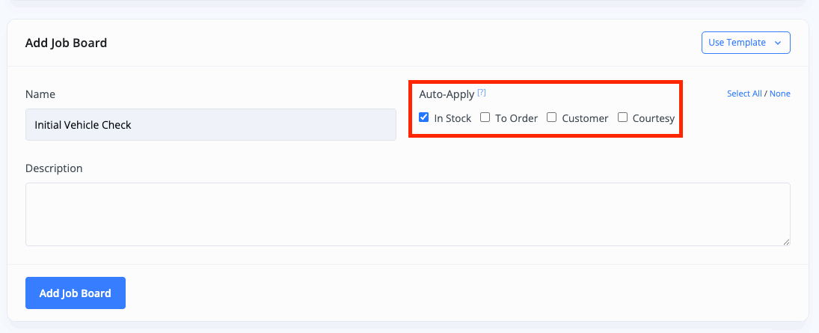The image size is (819, 333).
Task: Focus the Name input field
Action: coord(210,125)
